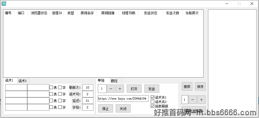Check the 表 box in the 刷新次 row
This screenshot has height=118, width=259.
[51, 87]
